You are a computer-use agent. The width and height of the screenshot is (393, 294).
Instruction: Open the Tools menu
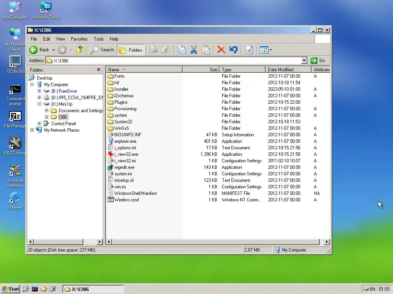coord(99,39)
